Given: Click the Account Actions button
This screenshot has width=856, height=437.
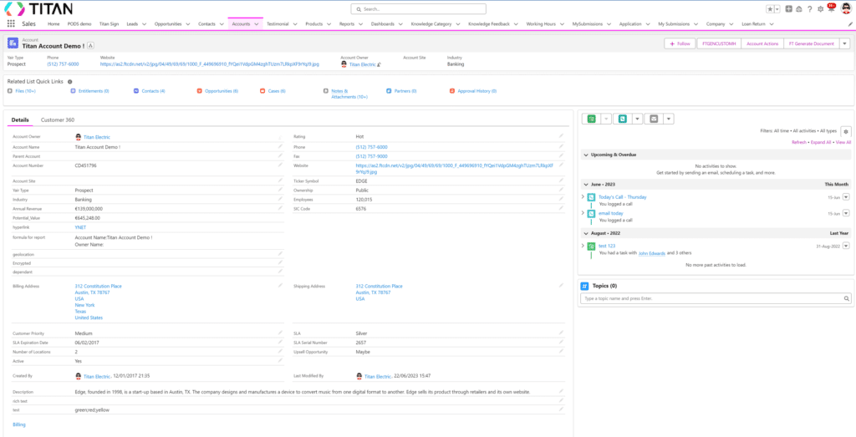Looking at the screenshot, I should click(x=762, y=43).
